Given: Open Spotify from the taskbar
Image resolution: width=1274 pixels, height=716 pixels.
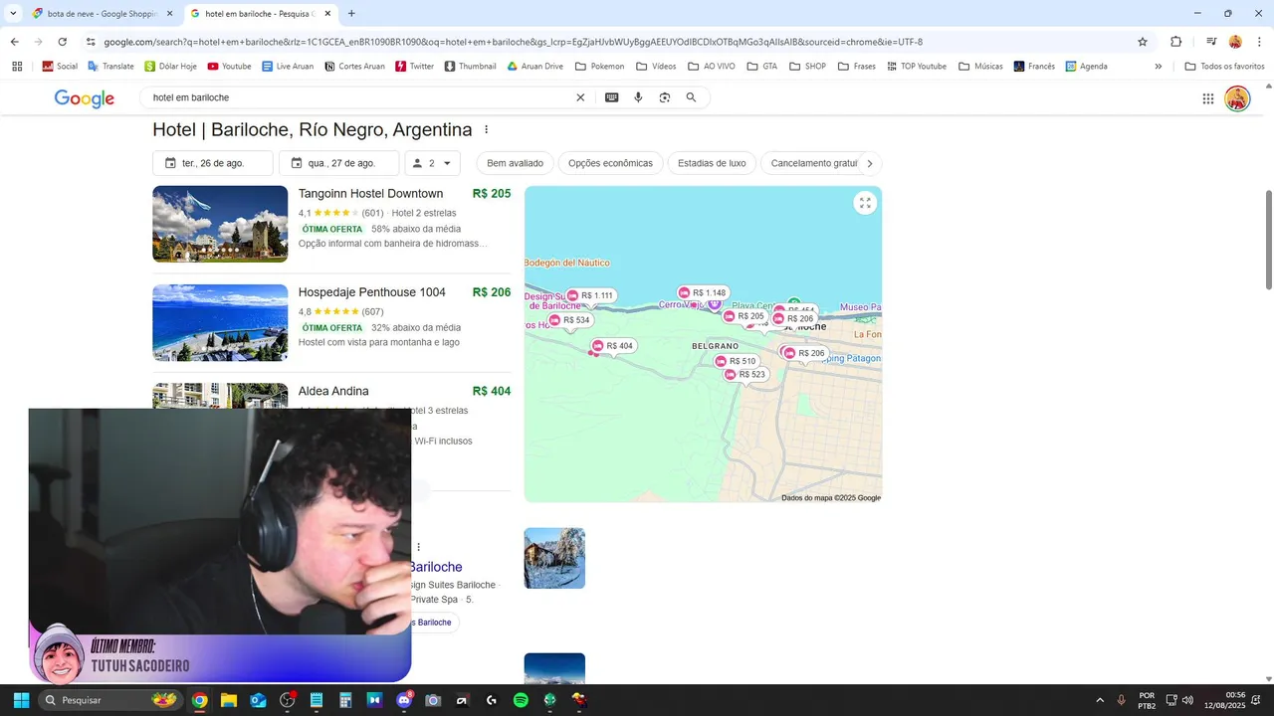Looking at the screenshot, I should tap(521, 700).
